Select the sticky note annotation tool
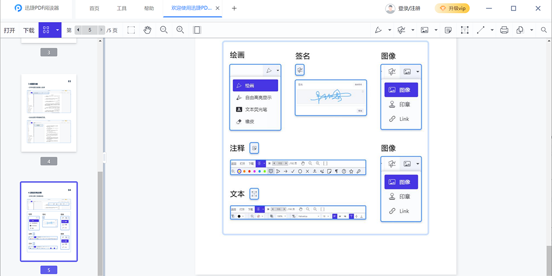Viewport: 552px width, 276px height. click(448, 30)
